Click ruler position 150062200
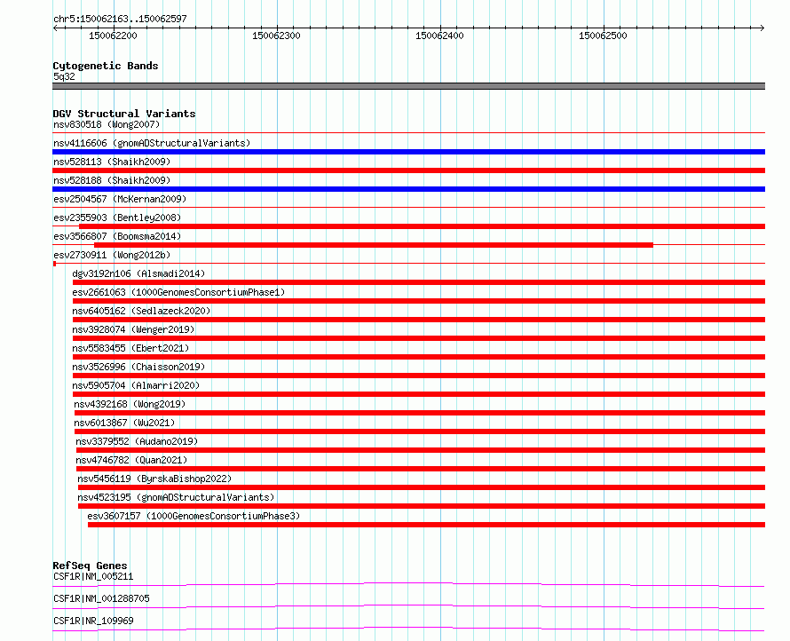The height and width of the screenshot is (641, 790). 113,36
